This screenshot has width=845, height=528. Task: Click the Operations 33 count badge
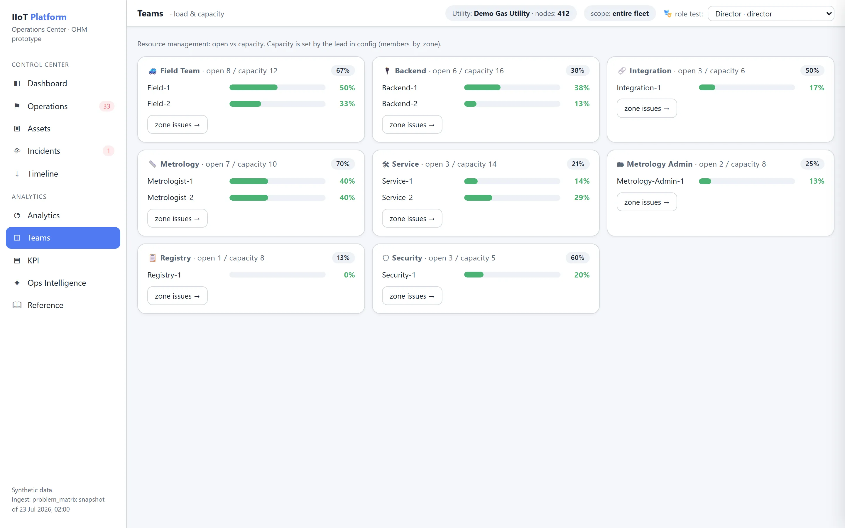(x=107, y=106)
